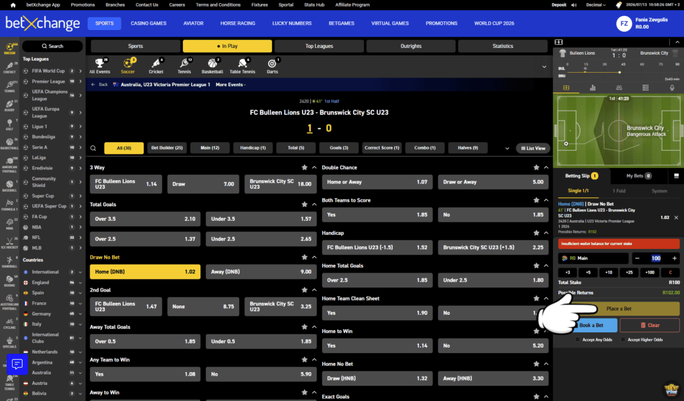This screenshot has height=401, width=684.
Task: Select Away (DNB) 9.00 odds
Action: pos(261,272)
